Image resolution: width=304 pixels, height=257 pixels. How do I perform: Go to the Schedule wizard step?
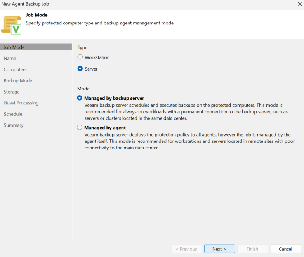tap(13, 114)
